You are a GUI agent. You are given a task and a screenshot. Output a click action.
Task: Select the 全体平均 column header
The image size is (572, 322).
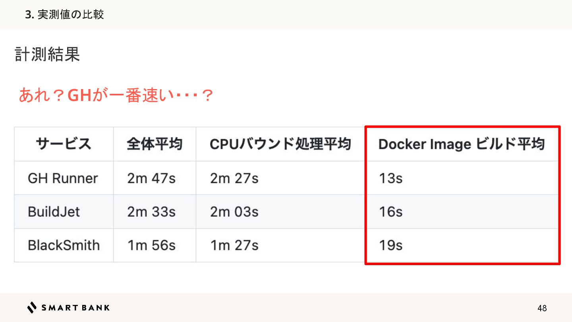(155, 144)
